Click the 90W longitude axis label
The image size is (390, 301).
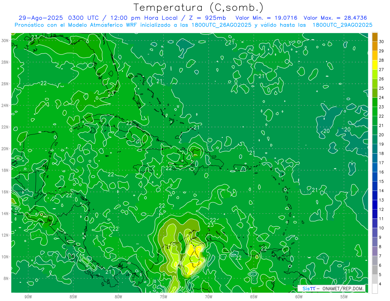pyautogui.click(x=28, y=297)
